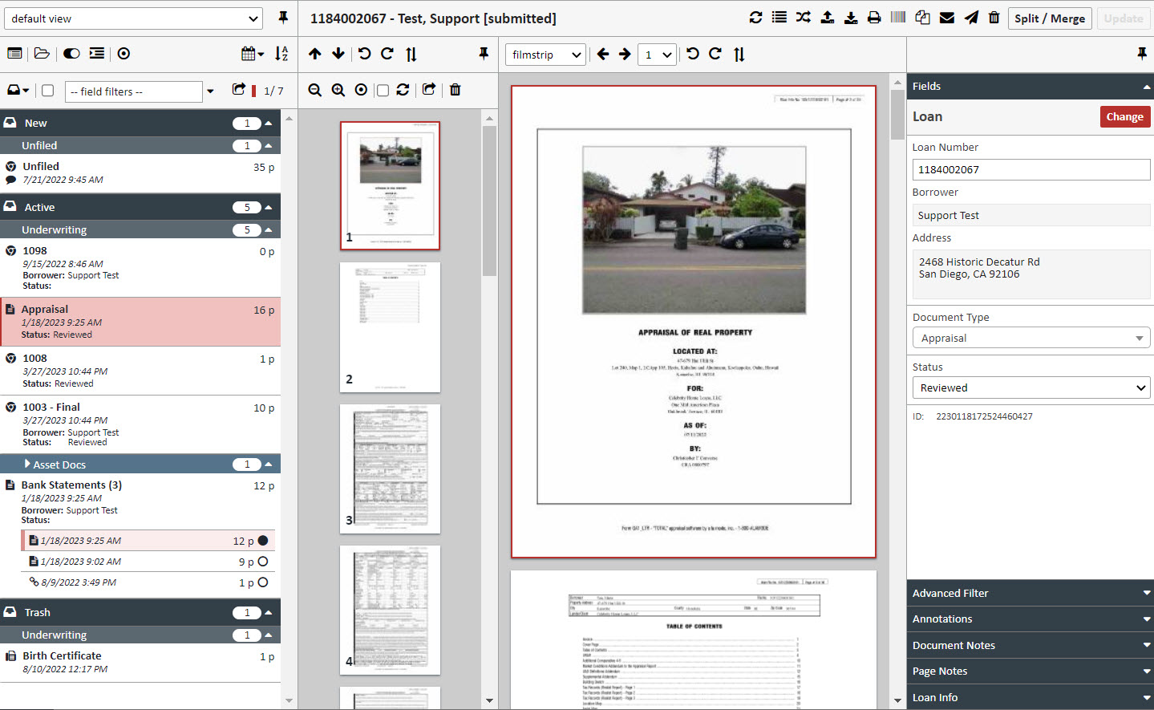The image size is (1154, 710).
Task: Click the open folder icon
Action: pyautogui.click(x=42, y=54)
